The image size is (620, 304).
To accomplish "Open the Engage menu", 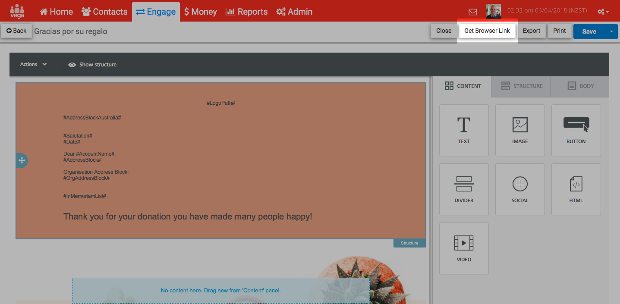I will pos(156,12).
